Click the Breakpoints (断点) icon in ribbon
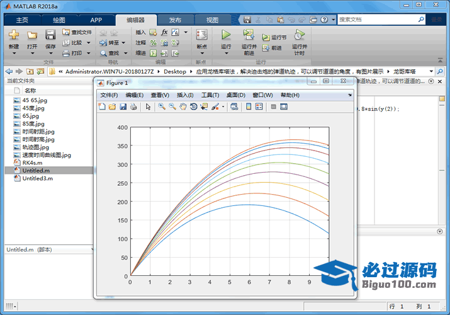This screenshot has height=315, width=450. click(x=201, y=35)
